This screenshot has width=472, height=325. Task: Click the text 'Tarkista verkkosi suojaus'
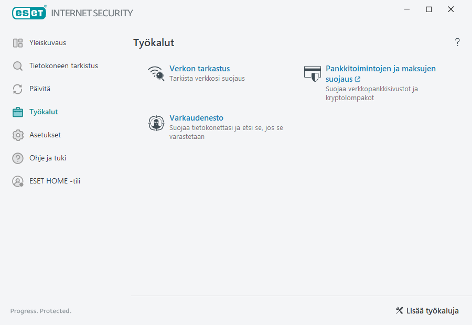[x=207, y=79]
